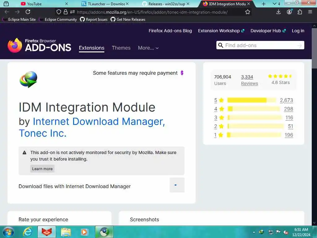Switch to the TLauncher Download tab
Screen dimensions: 317x238
pos(105,4)
